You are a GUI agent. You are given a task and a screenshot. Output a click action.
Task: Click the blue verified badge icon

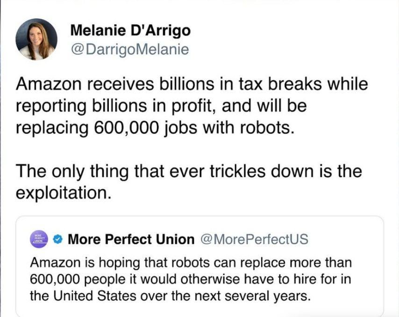57,239
